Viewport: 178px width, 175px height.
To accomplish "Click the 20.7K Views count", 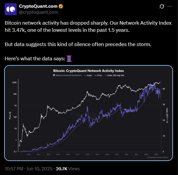I will tap(68, 169).
